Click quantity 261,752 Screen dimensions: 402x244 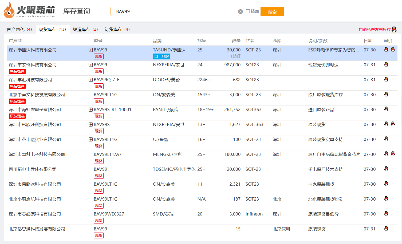232,109
